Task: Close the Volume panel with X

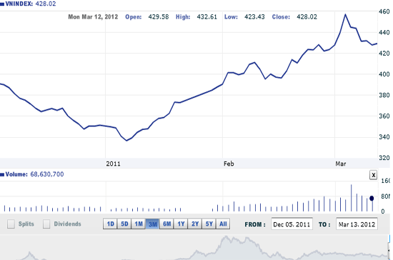Action: 373,175
